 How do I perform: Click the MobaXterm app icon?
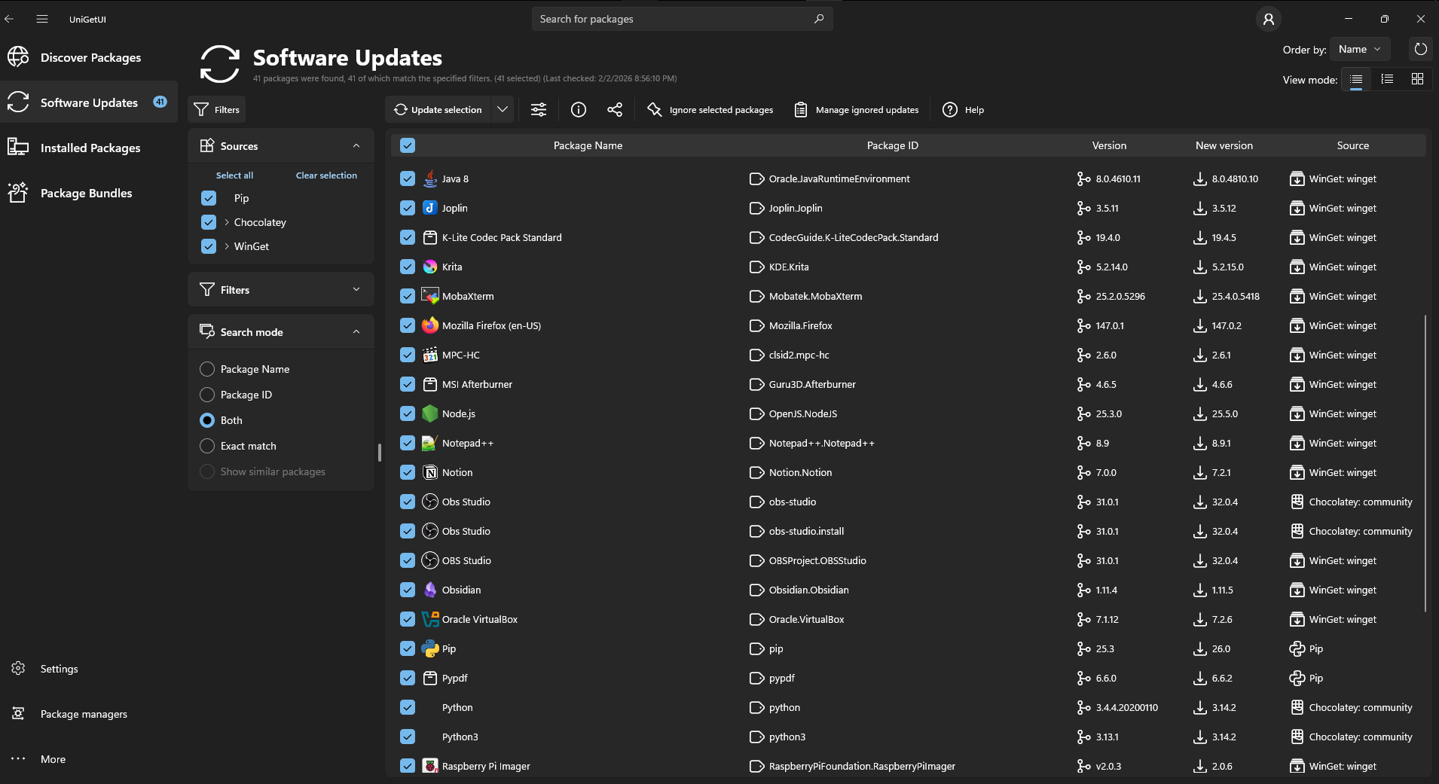(430, 296)
